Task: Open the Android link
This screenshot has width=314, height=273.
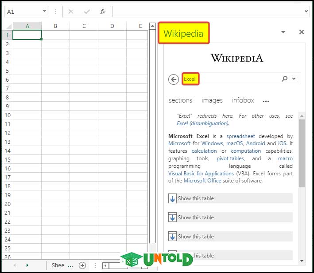Action: tap(256, 143)
